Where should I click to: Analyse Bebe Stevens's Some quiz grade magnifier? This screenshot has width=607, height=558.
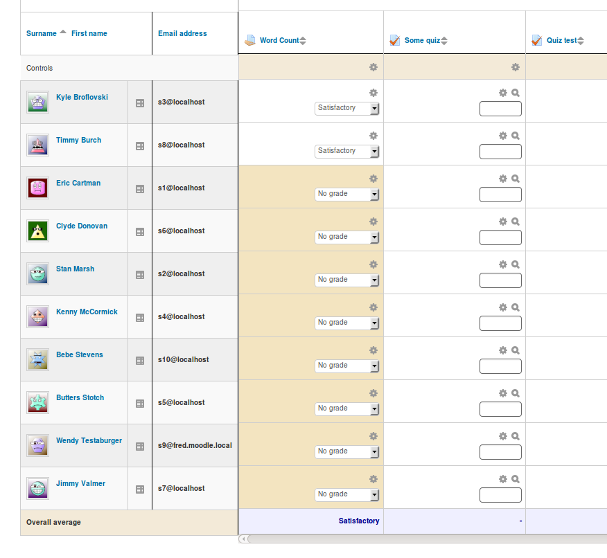516,350
